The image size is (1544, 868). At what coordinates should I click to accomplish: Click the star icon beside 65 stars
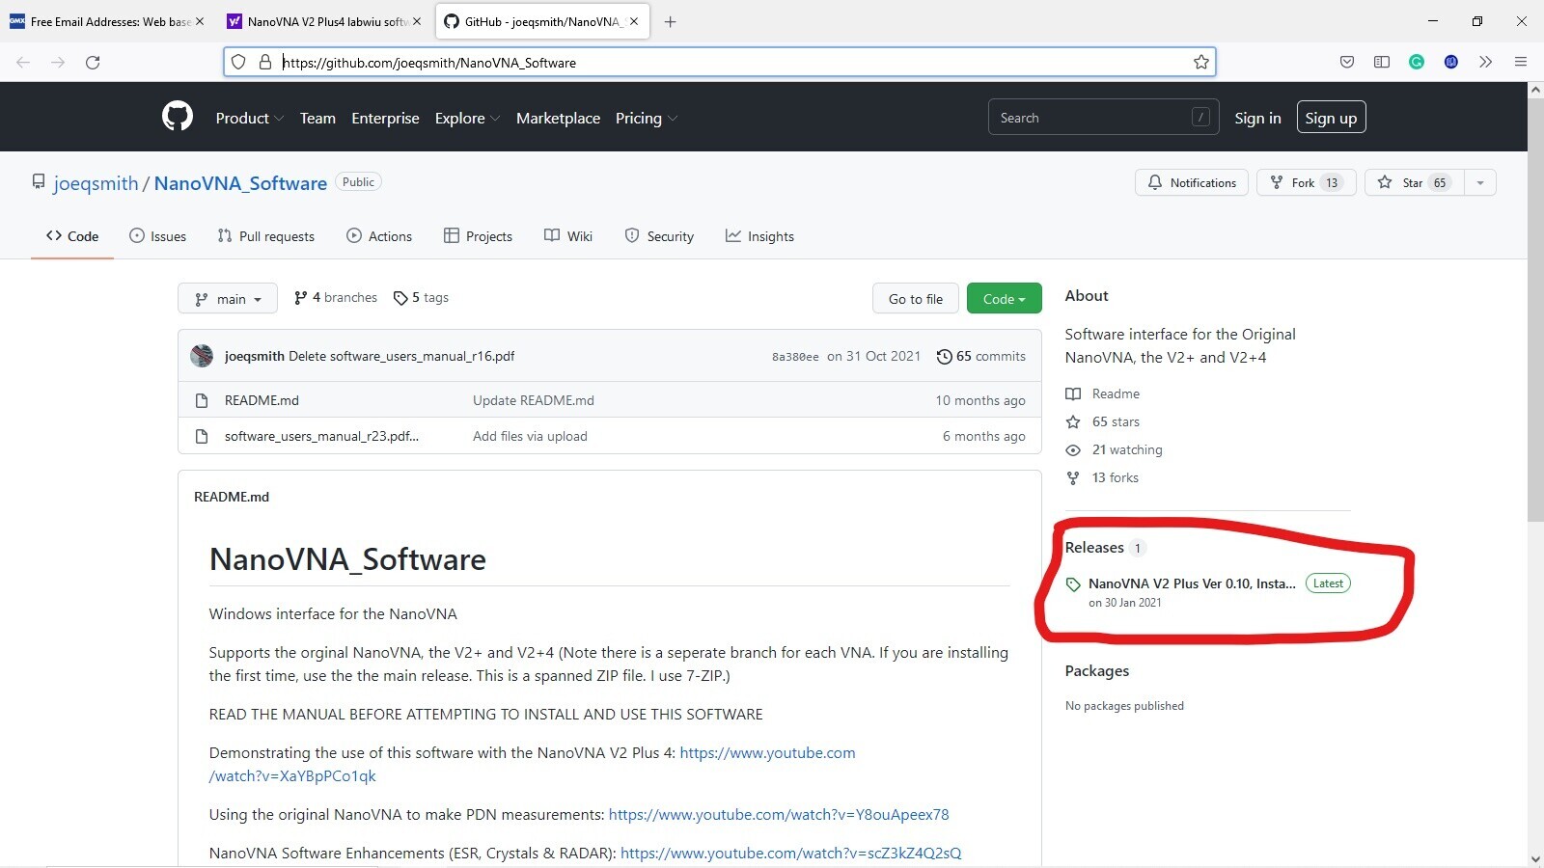tap(1073, 422)
